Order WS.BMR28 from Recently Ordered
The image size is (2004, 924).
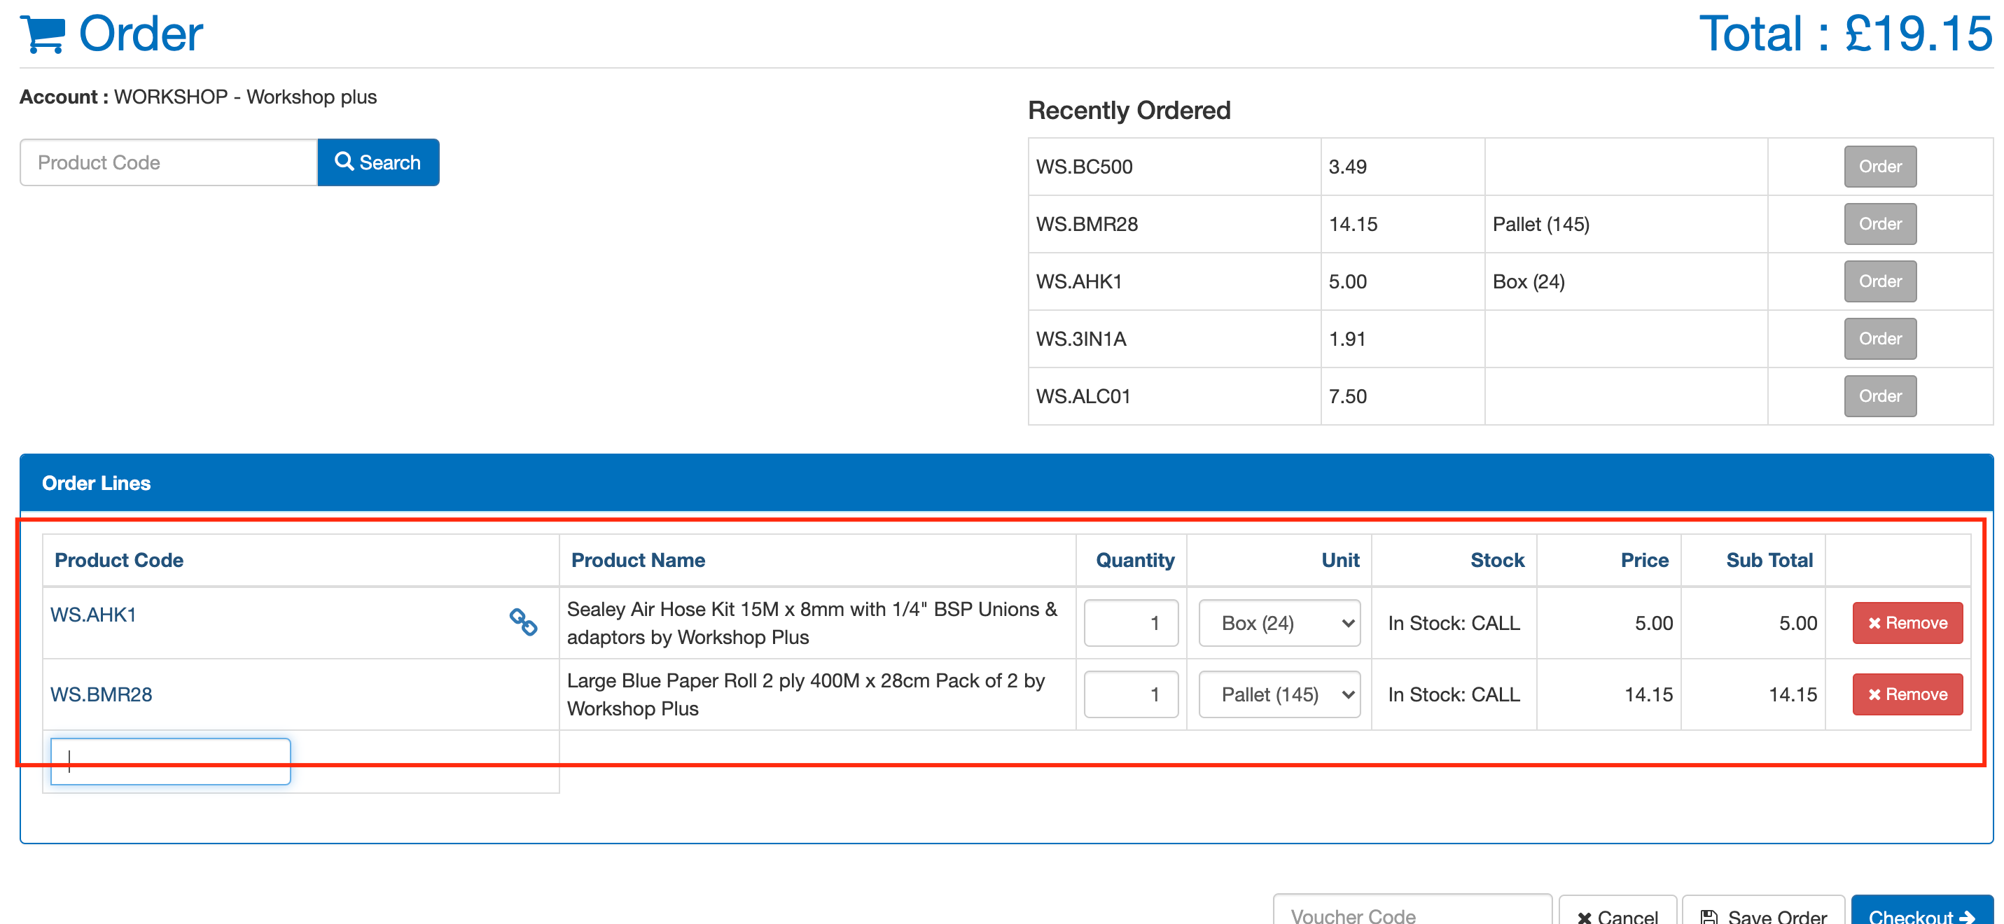tap(1879, 224)
